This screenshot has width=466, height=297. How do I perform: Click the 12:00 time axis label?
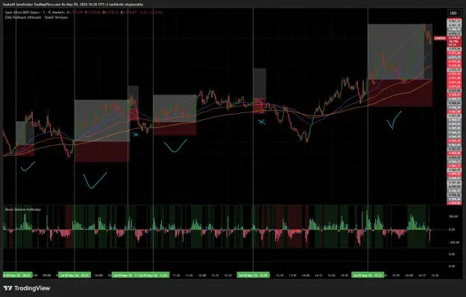point(202,275)
